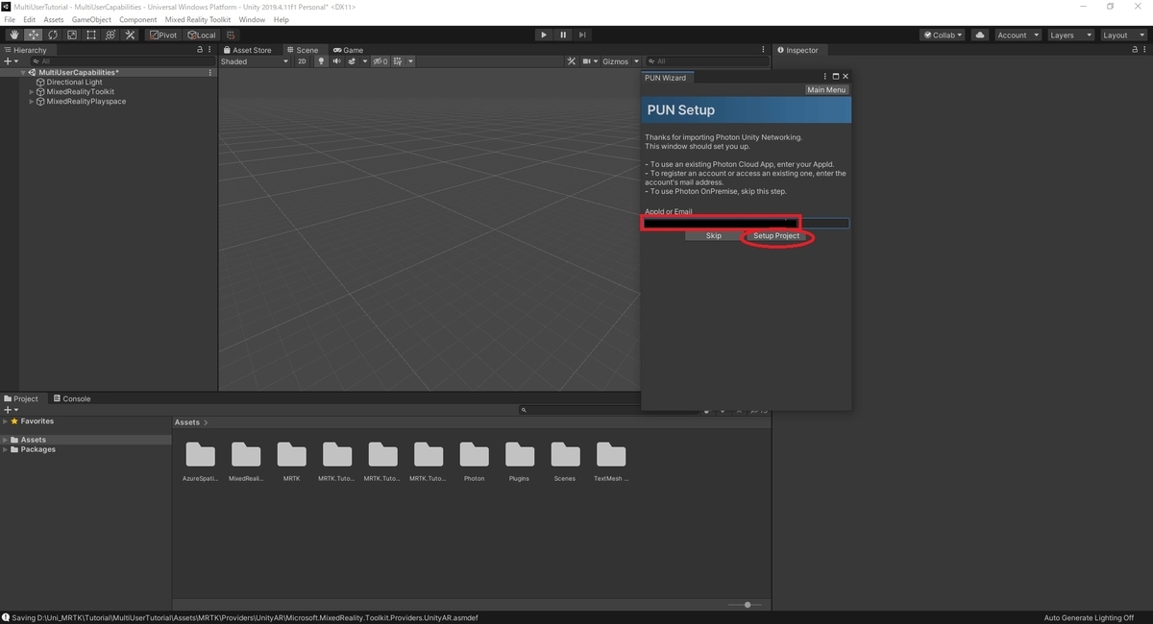Switch to the Game tab
1153x624 pixels.
(348, 50)
